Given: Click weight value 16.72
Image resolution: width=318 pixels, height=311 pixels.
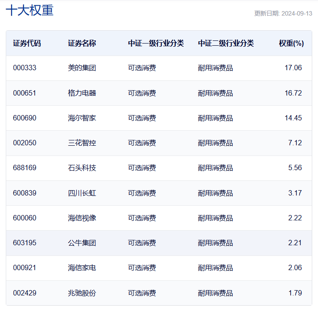Looking at the screenshot, I should (x=293, y=93).
